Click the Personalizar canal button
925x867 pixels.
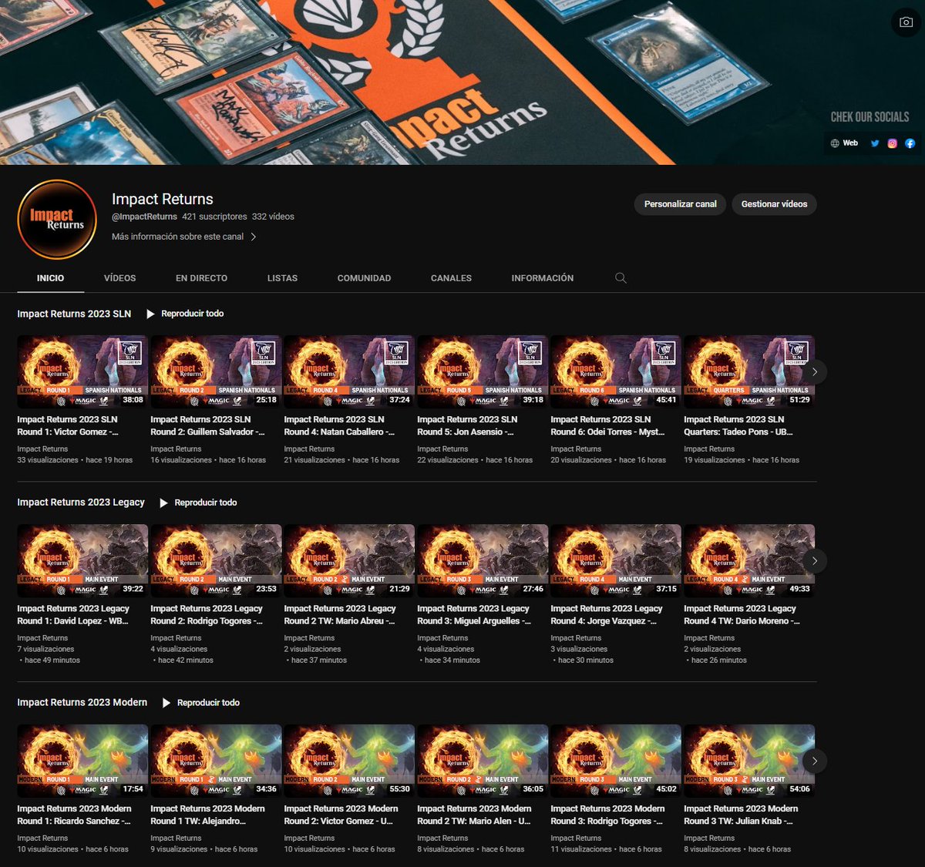[680, 204]
